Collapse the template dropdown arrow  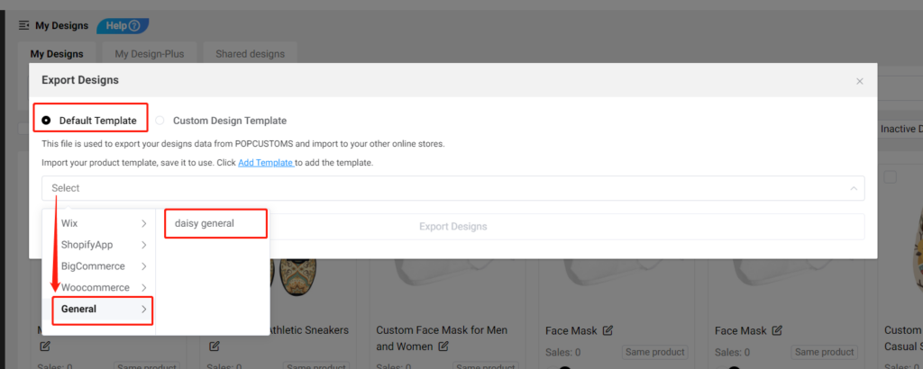coord(853,188)
